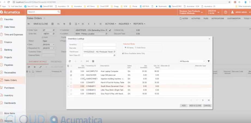
Task: Go to last record icon
Action: (x=100, y=24)
